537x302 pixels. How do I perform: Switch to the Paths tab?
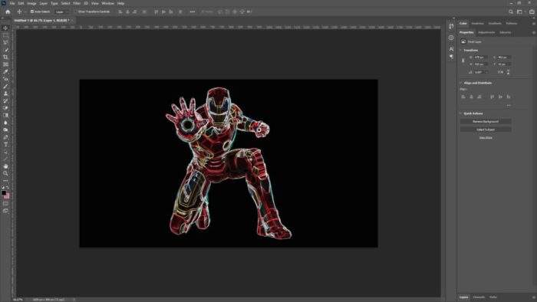pyautogui.click(x=493, y=297)
